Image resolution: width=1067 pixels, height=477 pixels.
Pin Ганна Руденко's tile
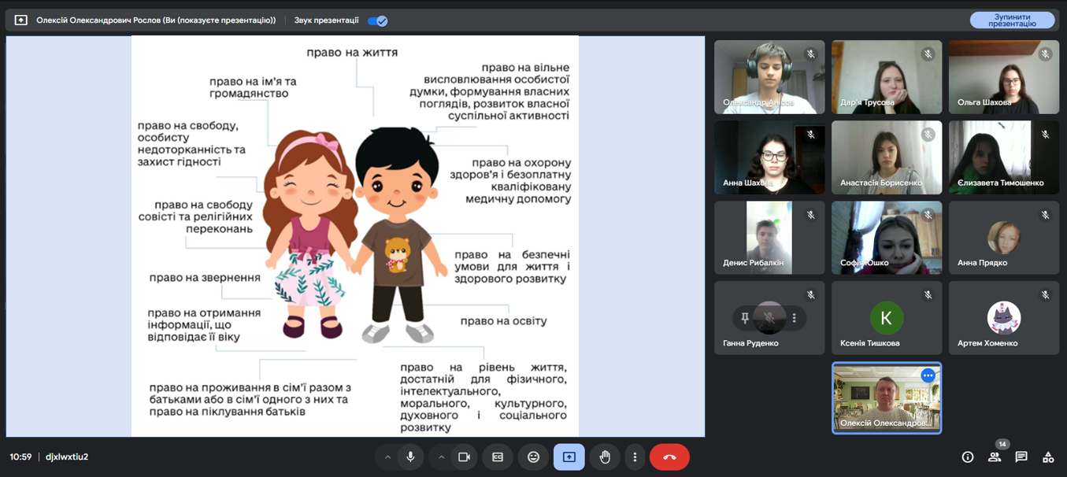[x=745, y=318]
